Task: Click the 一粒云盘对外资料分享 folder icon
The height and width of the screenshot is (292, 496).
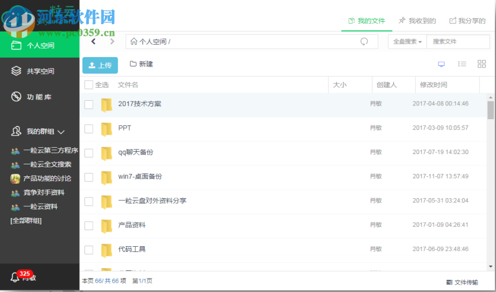Action: [x=107, y=202]
